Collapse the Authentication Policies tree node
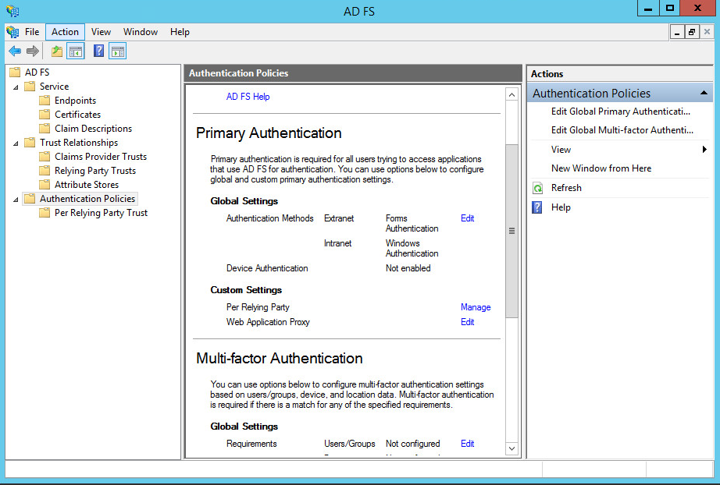Image resolution: width=720 pixels, height=485 pixels. tap(16, 200)
